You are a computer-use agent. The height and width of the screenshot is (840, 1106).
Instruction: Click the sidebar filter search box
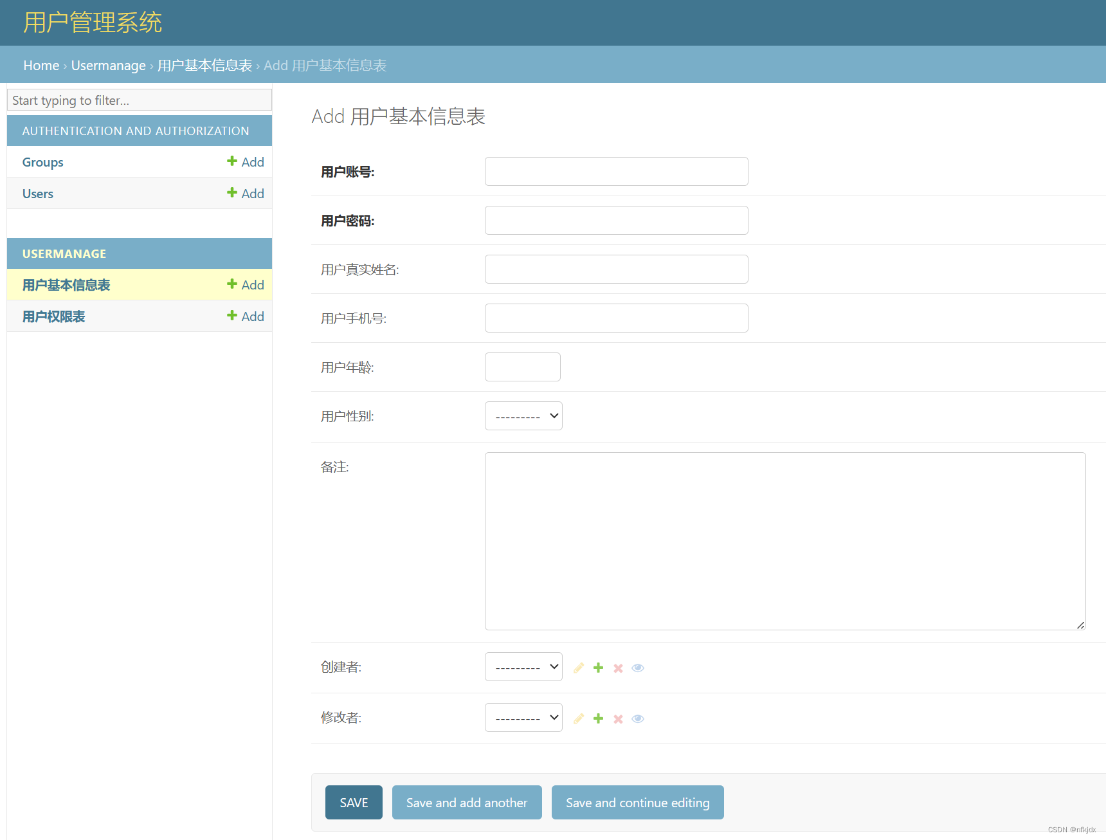139,100
